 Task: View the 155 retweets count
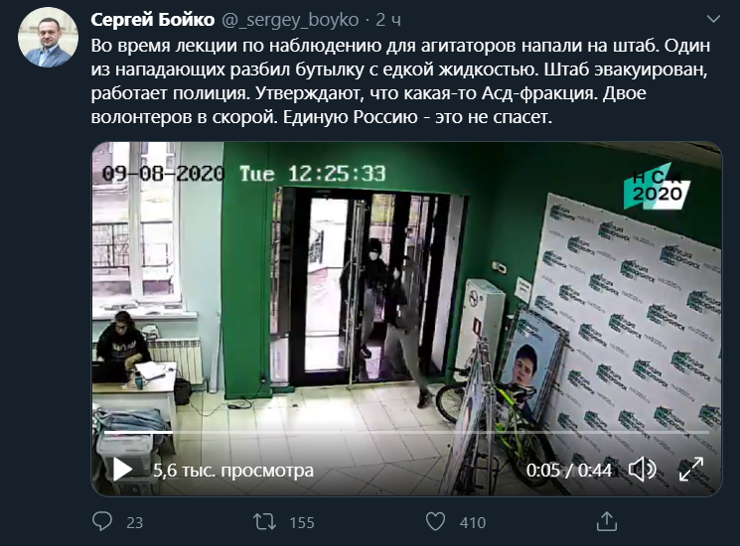pos(302,522)
